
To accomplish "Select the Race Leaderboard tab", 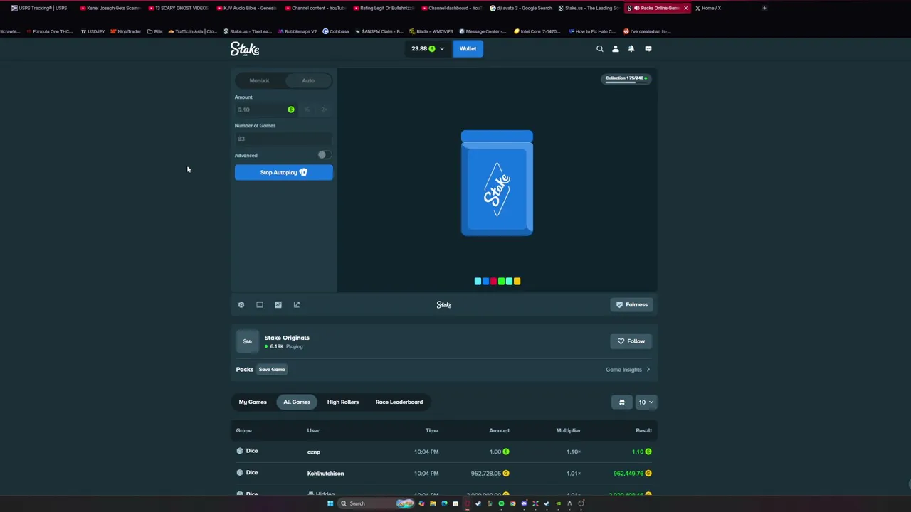I will pyautogui.click(x=399, y=402).
